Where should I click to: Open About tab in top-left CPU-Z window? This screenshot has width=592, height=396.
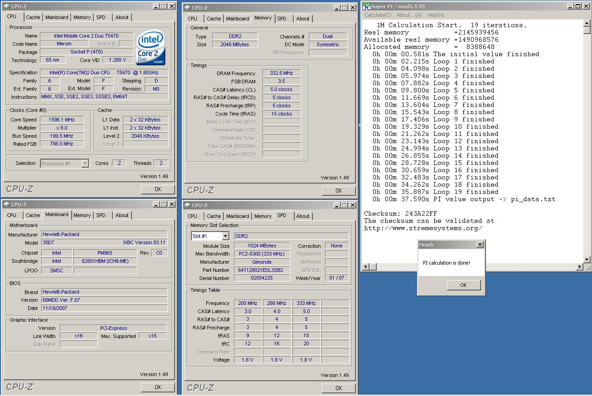click(121, 17)
